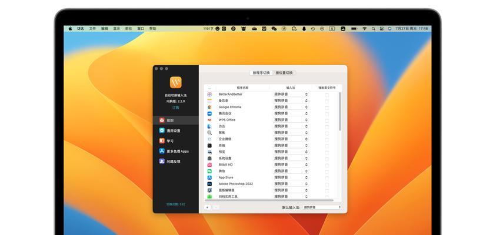Click the large app logo in sidebar

point(175,82)
